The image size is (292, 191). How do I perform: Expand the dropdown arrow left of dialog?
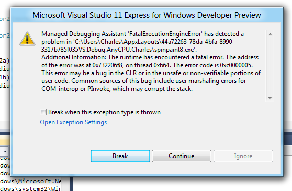5,151
